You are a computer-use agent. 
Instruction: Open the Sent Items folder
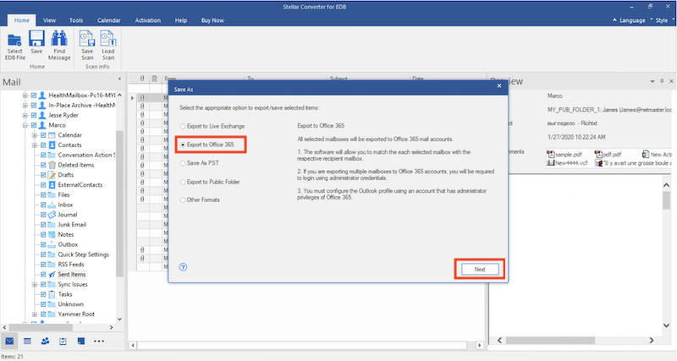72,274
